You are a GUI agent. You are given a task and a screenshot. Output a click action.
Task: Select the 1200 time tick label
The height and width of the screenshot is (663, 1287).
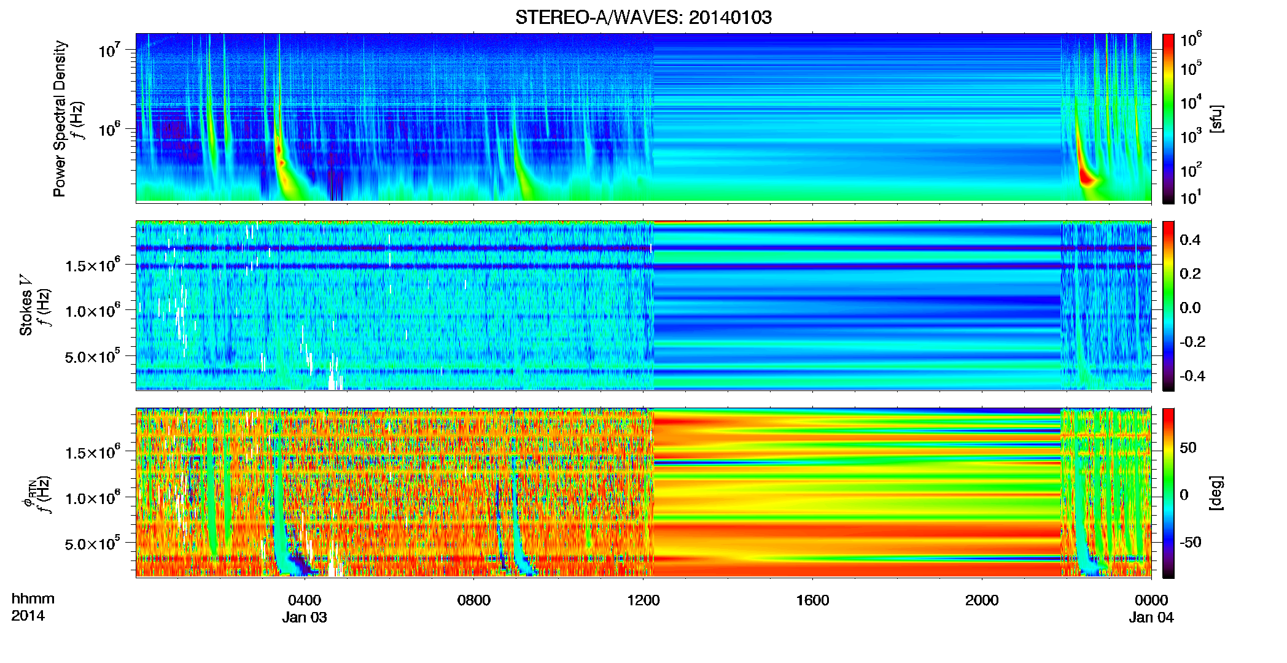[x=643, y=600]
